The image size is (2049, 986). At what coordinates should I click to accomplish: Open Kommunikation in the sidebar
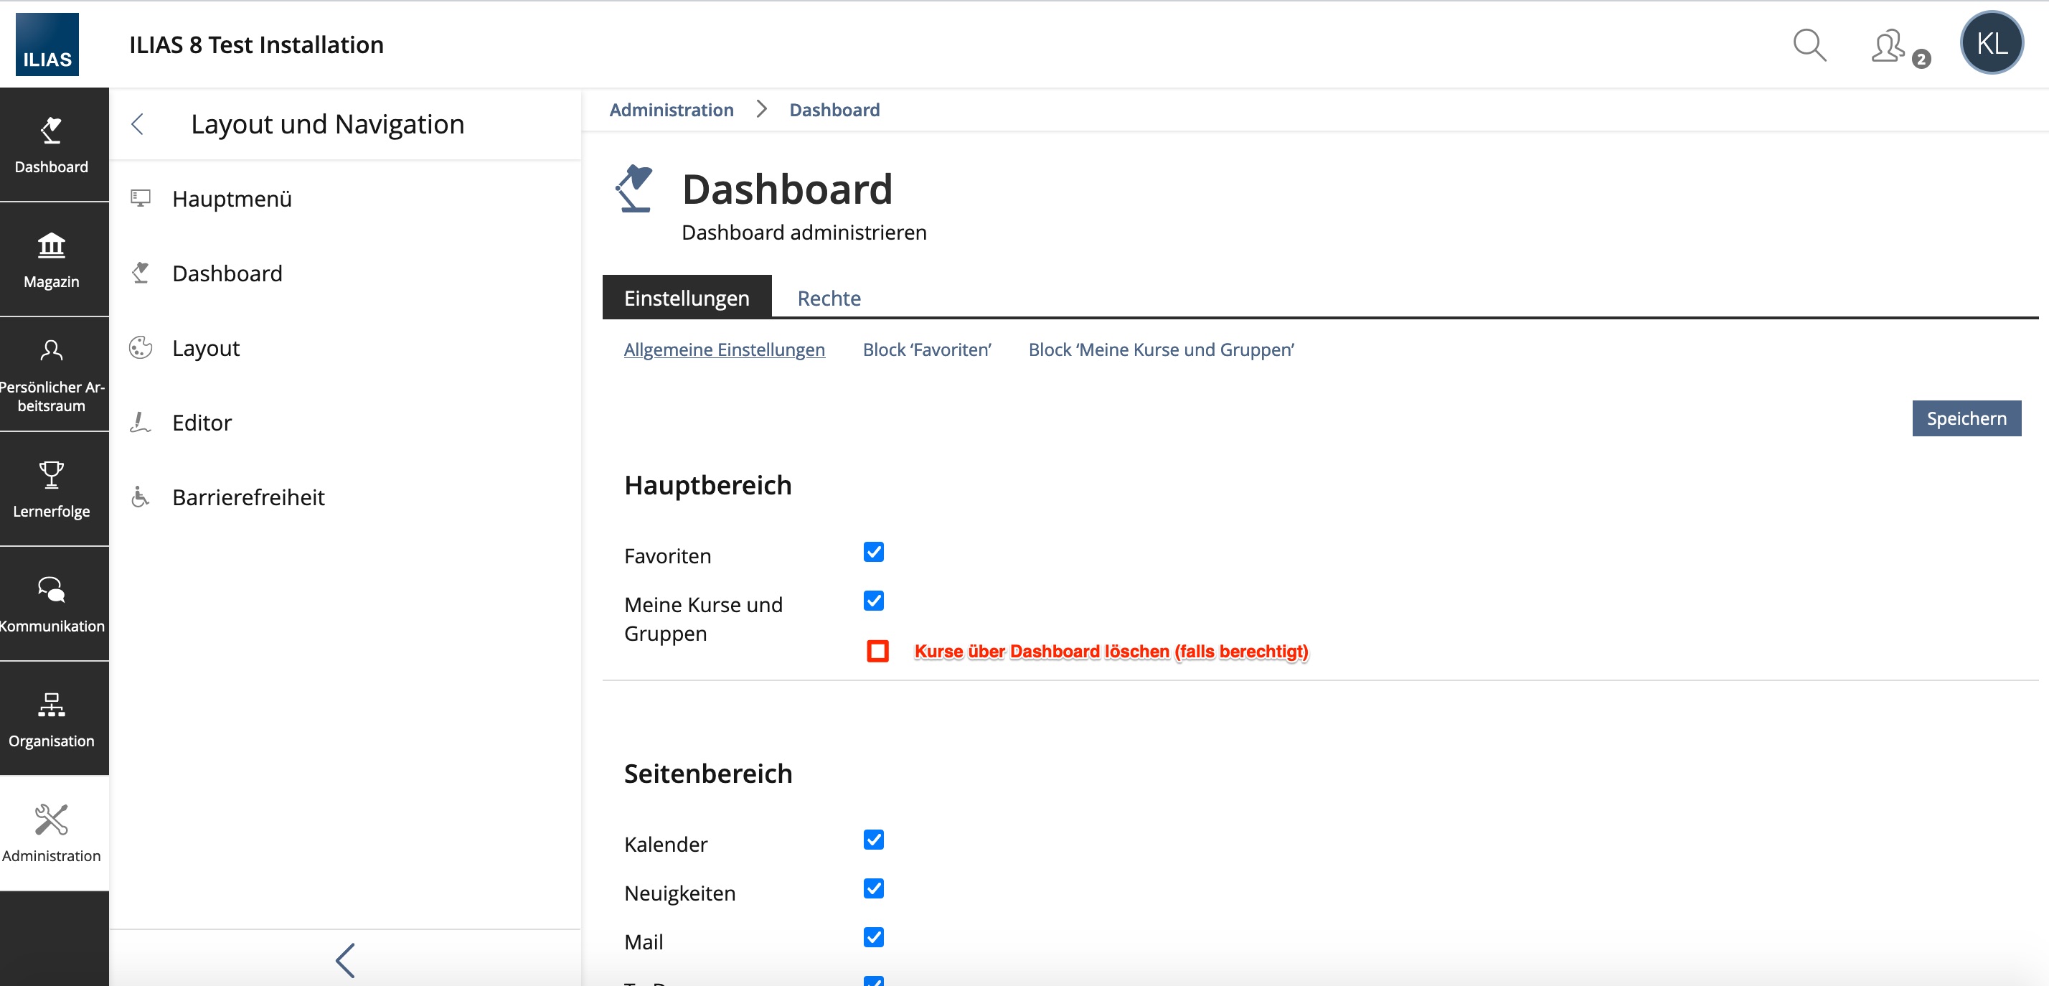tap(52, 604)
